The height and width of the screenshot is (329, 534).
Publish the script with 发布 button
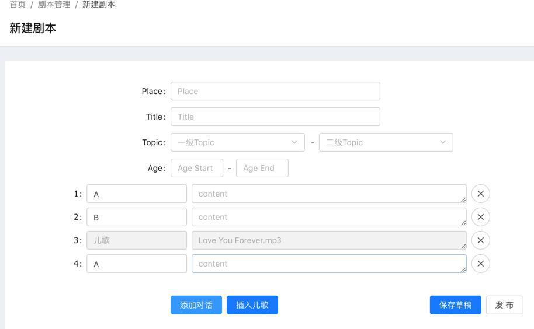click(504, 305)
